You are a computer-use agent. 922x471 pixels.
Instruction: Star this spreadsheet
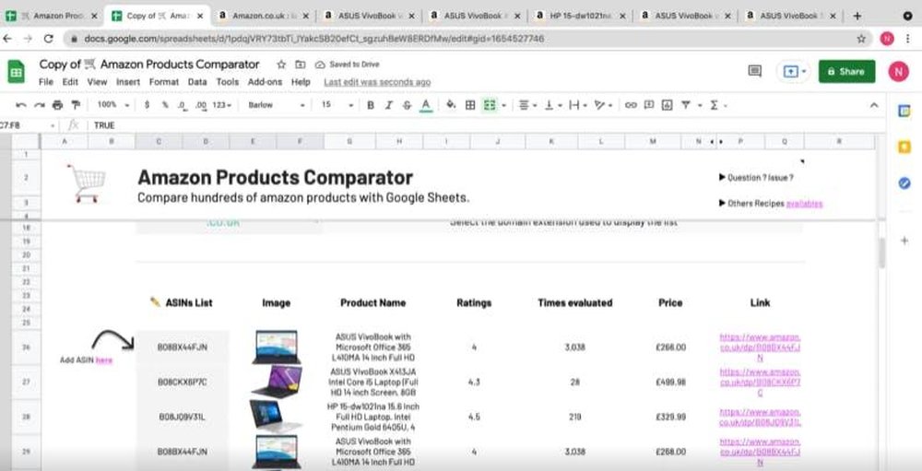pyautogui.click(x=281, y=65)
